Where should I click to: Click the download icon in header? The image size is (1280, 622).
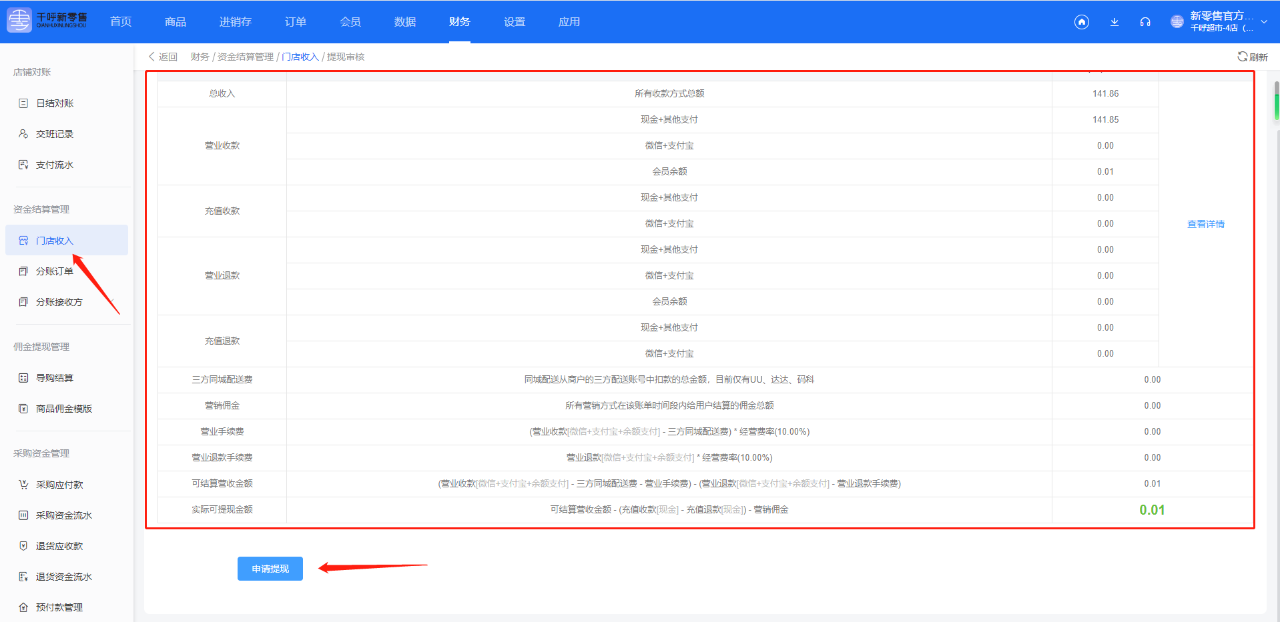1114,22
